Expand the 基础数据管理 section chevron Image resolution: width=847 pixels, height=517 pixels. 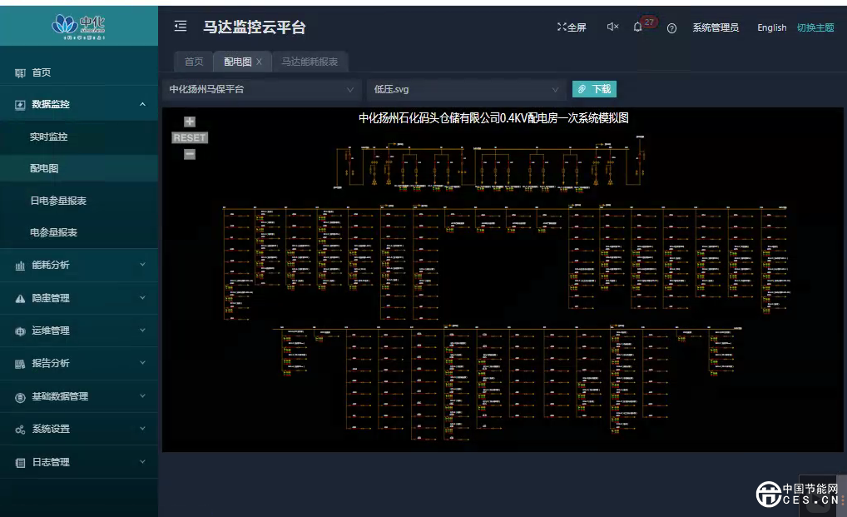[142, 396]
